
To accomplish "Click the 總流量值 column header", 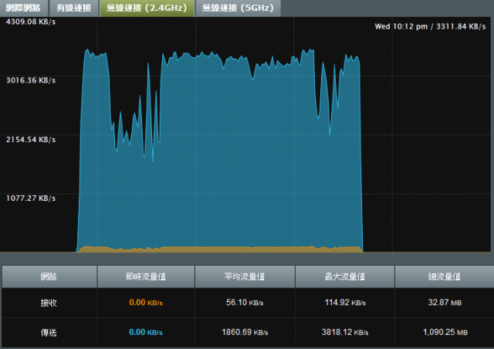I will pyautogui.click(x=445, y=276).
